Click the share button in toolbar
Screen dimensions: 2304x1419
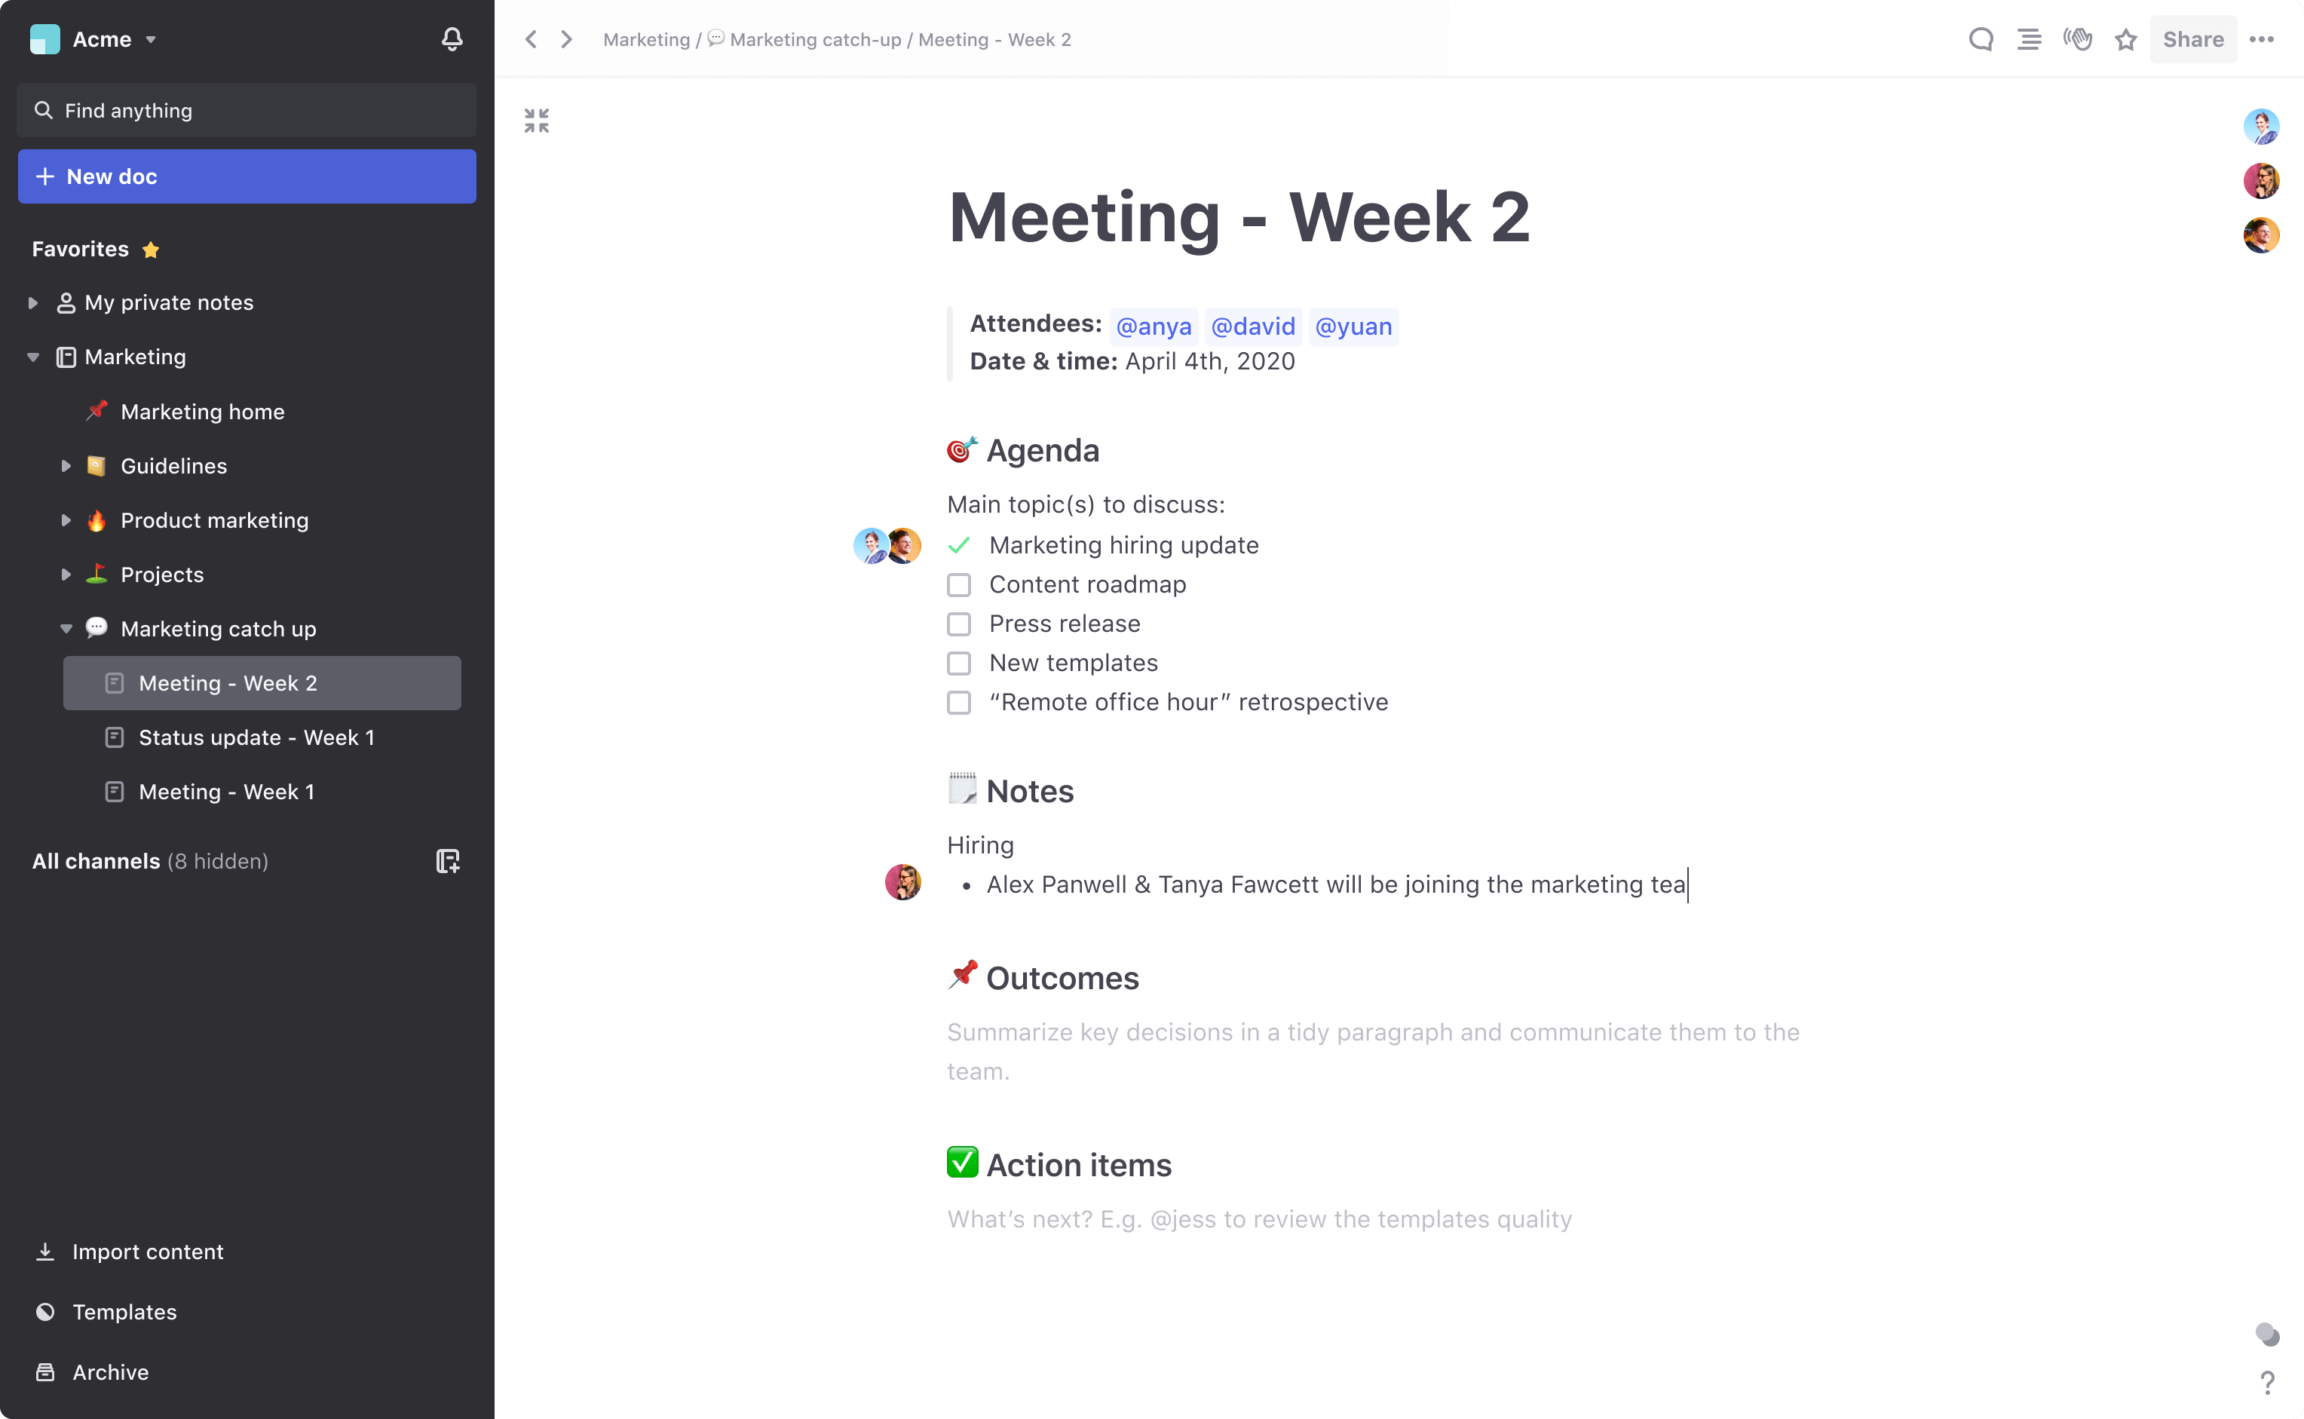click(x=2195, y=38)
